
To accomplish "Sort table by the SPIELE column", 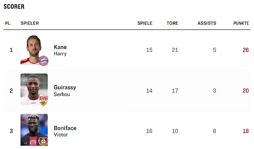I will 145,23.
